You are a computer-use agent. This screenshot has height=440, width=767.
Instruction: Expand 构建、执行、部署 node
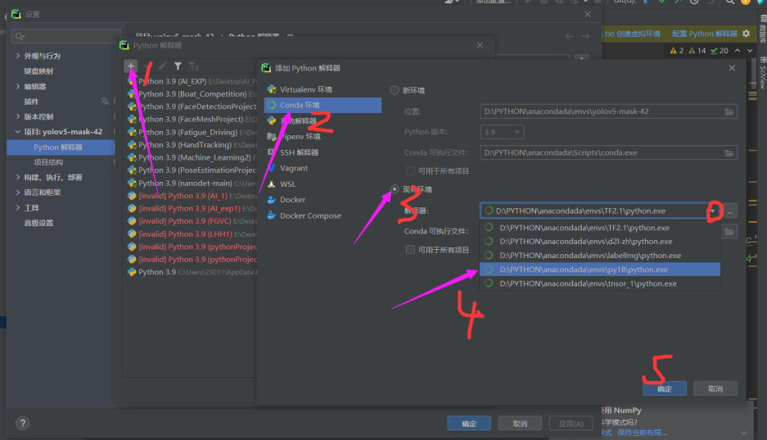point(18,177)
